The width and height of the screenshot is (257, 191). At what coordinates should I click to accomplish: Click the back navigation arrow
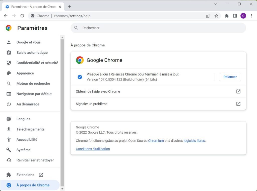pos(6,16)
